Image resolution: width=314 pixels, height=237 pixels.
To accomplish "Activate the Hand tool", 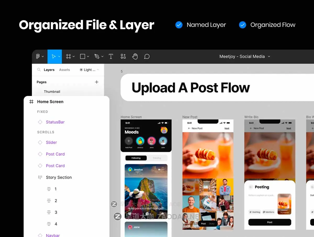I will tap(135, 56).
